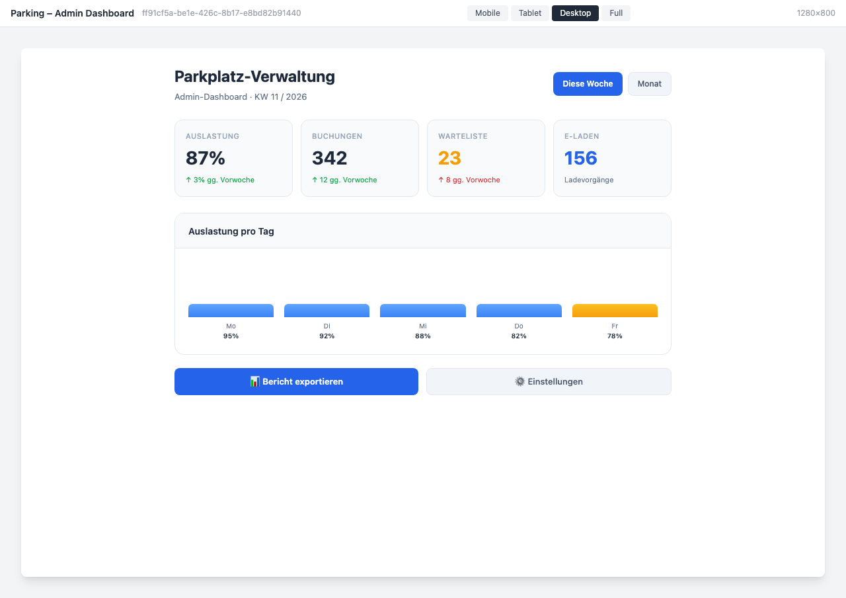Image resolution: width=846 pixels, height=598 pixels.
Task: Click the bar chart icon on Bericht exportieren
Action: (x=255, y=381)
